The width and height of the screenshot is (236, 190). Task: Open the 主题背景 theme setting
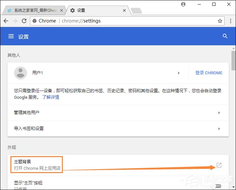118,165
